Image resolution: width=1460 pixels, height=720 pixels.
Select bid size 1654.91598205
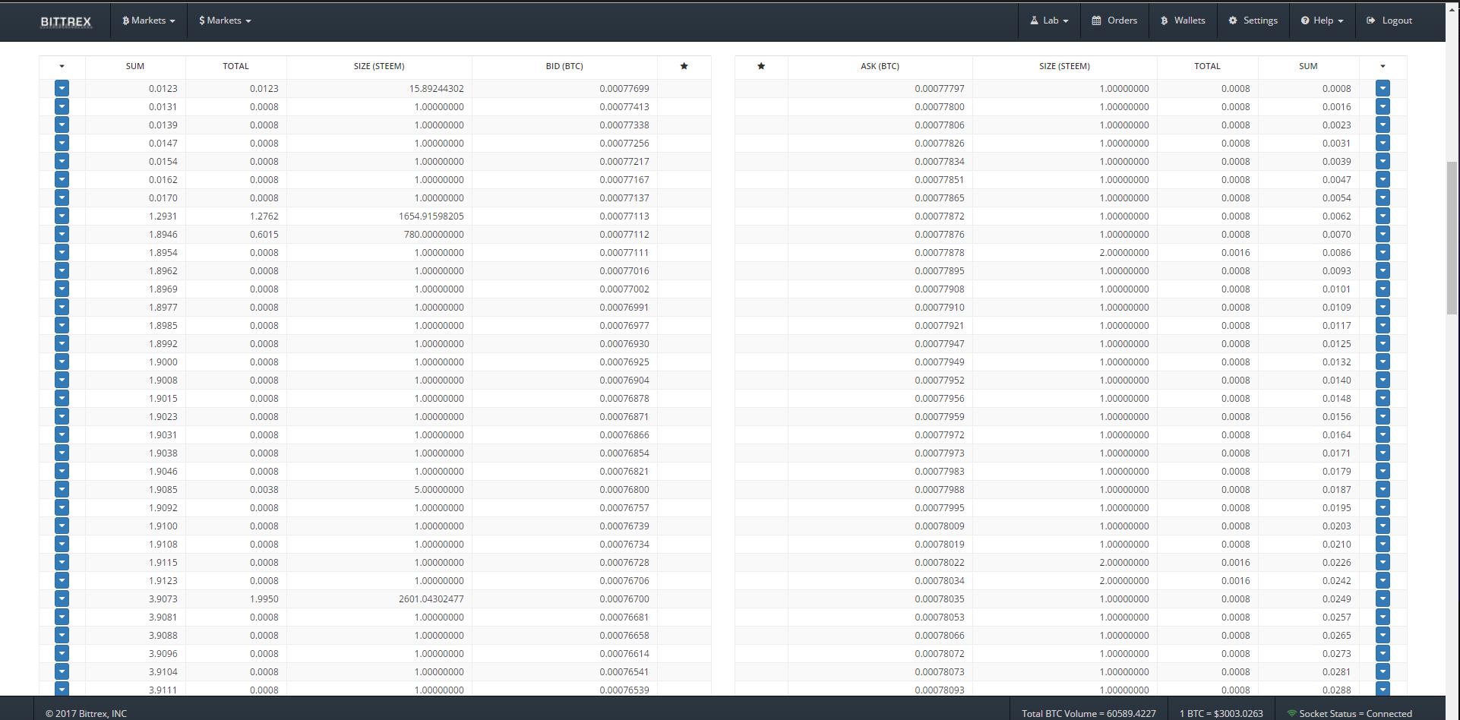pyautogui.click(x=431, y=216)
